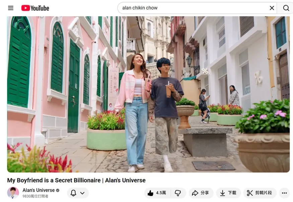Dislike the video with the thumbs-down icon
The width and height of the screenshot is (293, 202).
[x=178, y=193]
